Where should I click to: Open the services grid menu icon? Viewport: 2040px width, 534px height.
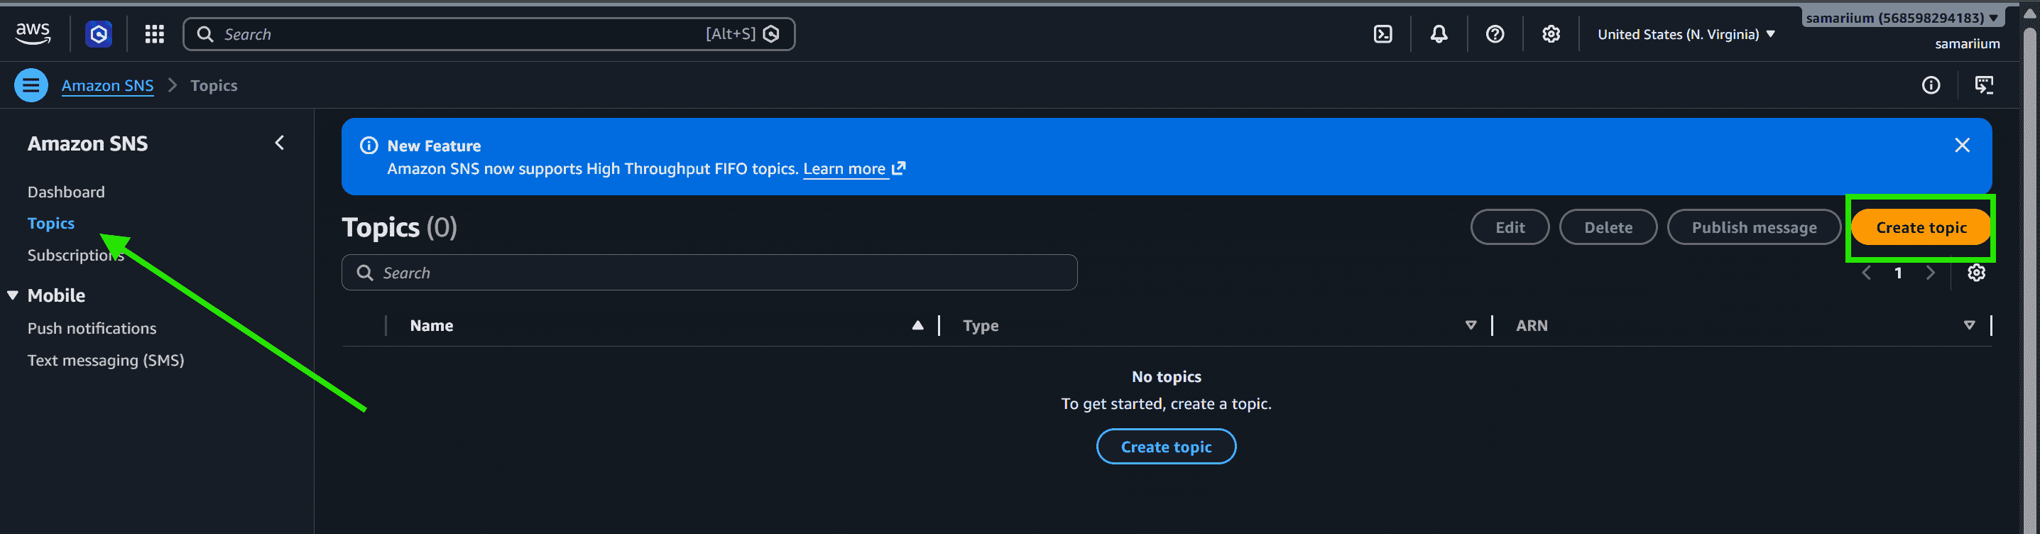(x=154, y=34)
